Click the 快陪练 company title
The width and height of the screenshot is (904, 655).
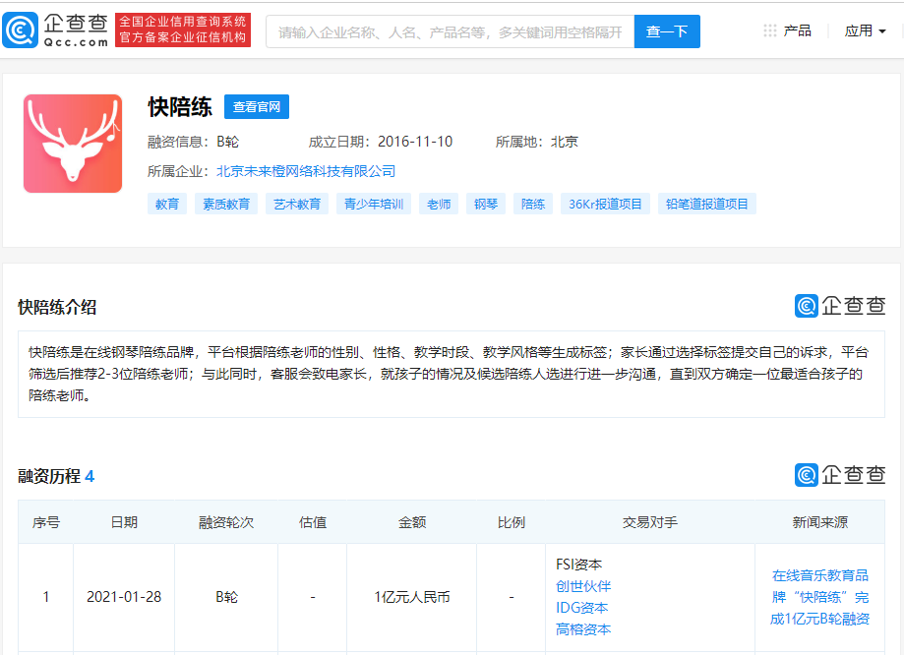tap(180, 107)
